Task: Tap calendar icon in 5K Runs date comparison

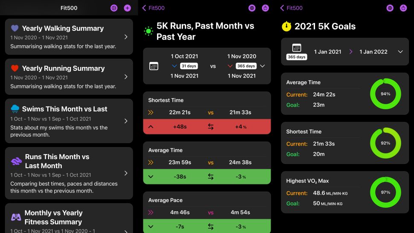Action: pos(154,66)
